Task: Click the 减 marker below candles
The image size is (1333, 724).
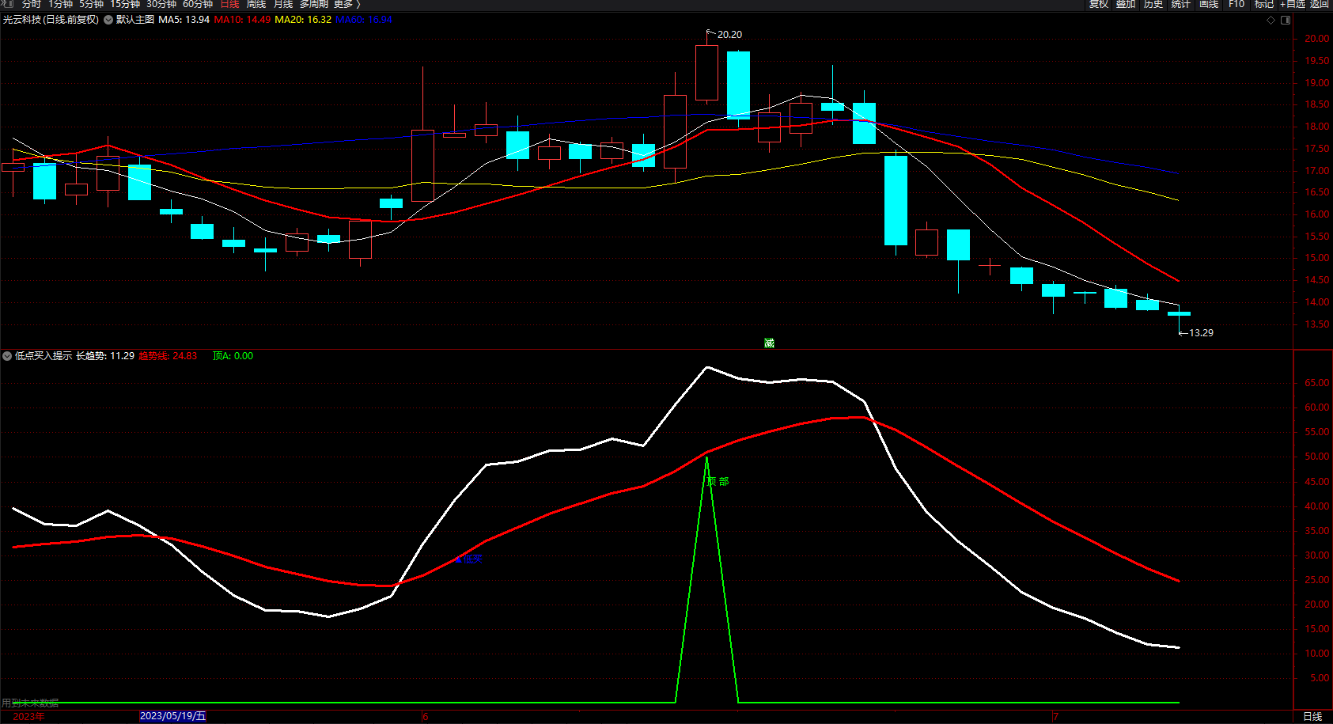Action: point(769,343)
